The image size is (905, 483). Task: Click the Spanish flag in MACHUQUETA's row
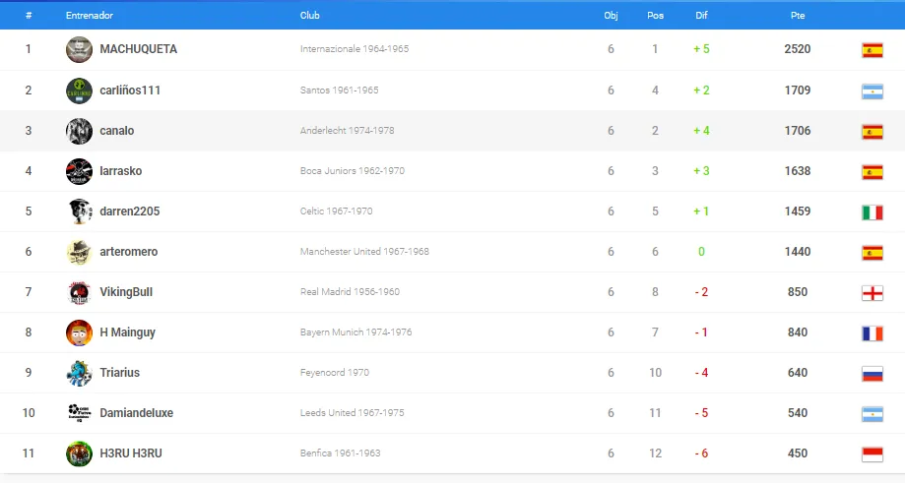[x=873, y=50]
